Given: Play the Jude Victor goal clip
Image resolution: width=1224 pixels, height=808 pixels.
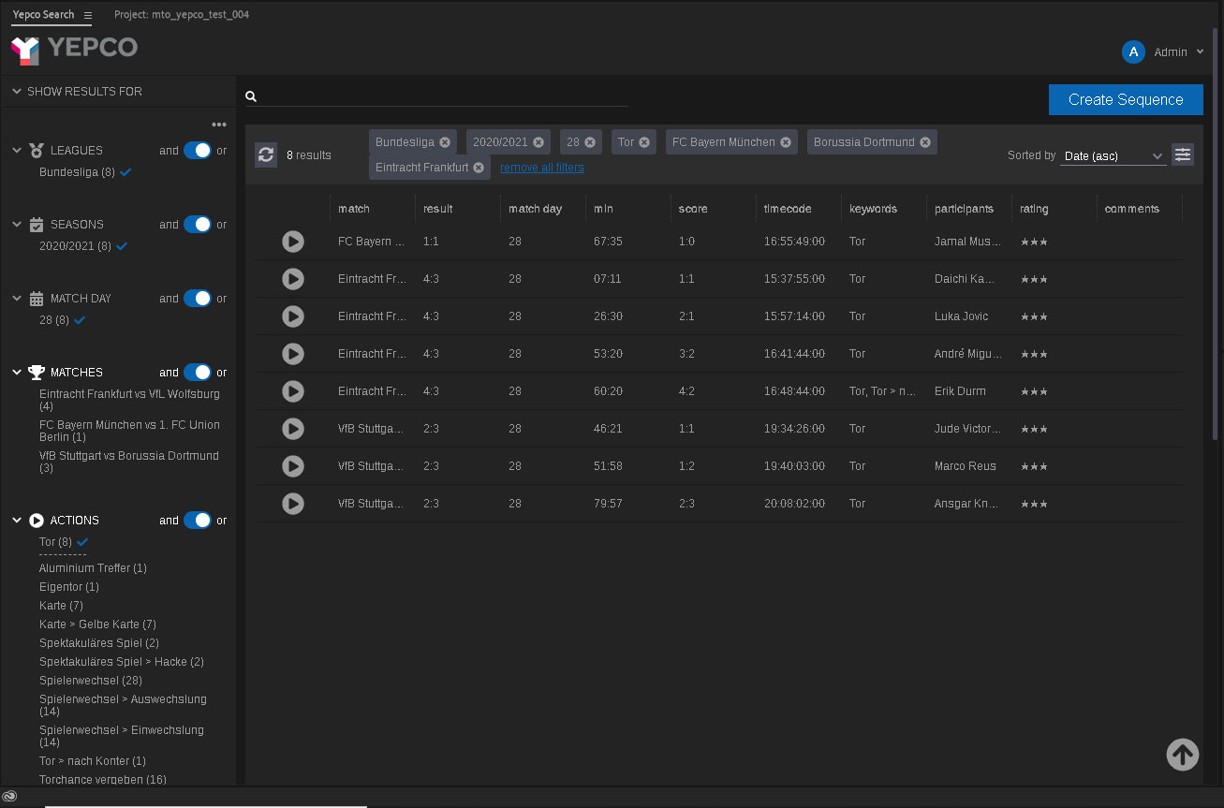Looking at the screenshot, I should (x=293, y=429).
